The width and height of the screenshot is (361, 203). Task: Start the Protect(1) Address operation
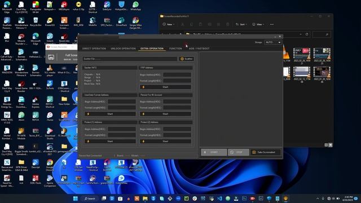(x=110, y=142)
